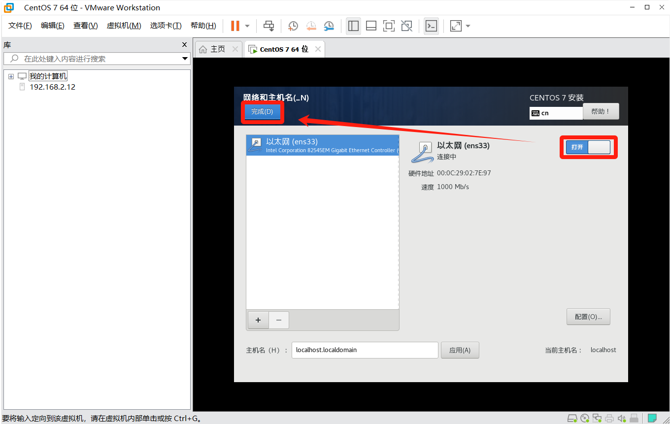Viewport: 670px width, 424px height.
Task: Select 192.168.2.12 in the library tree
Action: coord(52,87)
